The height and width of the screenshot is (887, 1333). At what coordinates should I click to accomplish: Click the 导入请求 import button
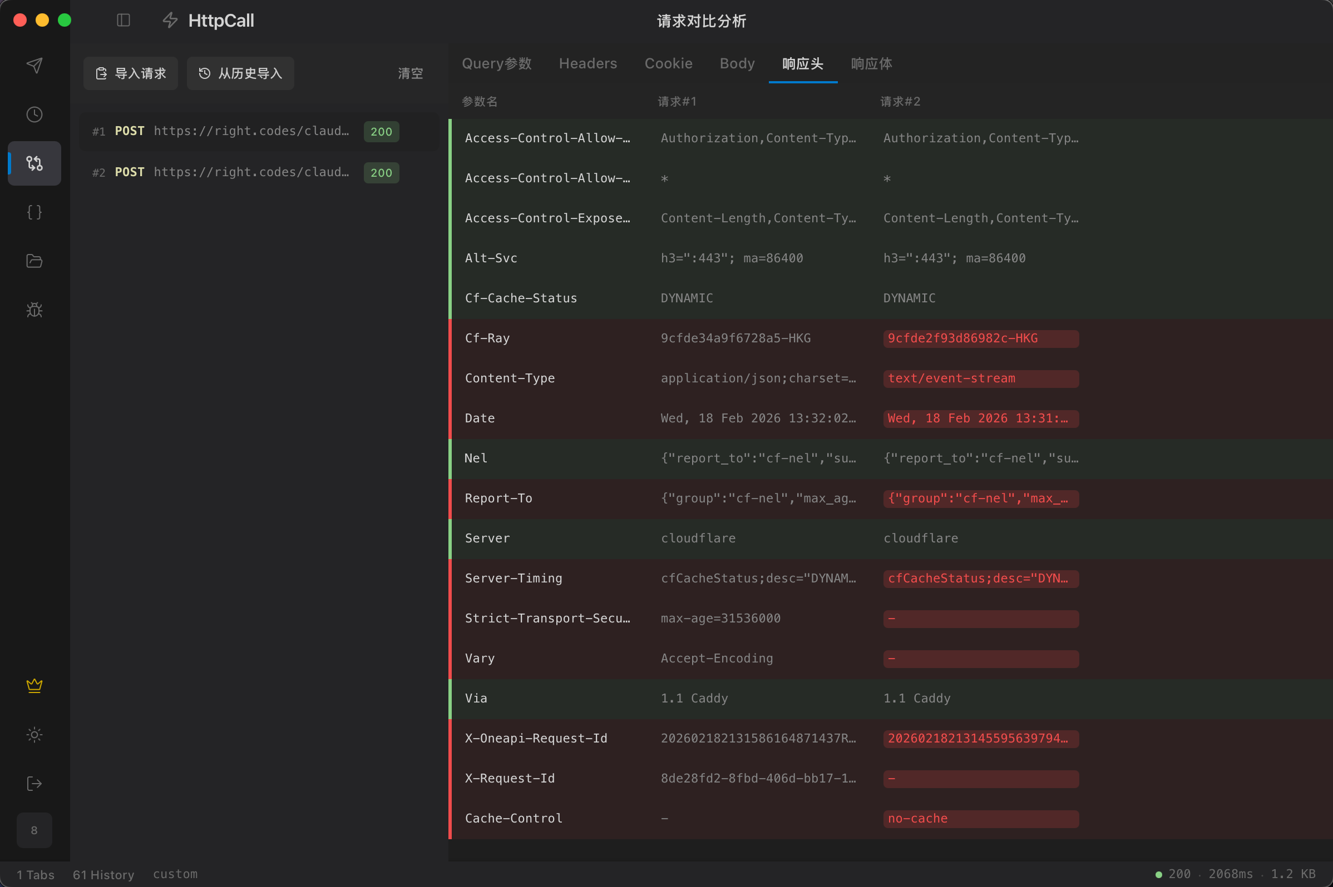pos(130,73)
